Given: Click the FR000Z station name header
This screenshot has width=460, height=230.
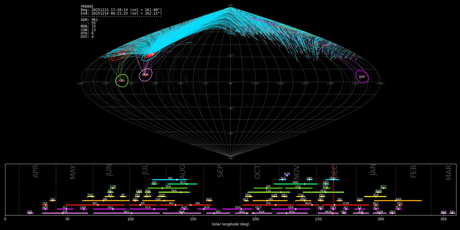Looking at the screenshot, I should [87, 7].
